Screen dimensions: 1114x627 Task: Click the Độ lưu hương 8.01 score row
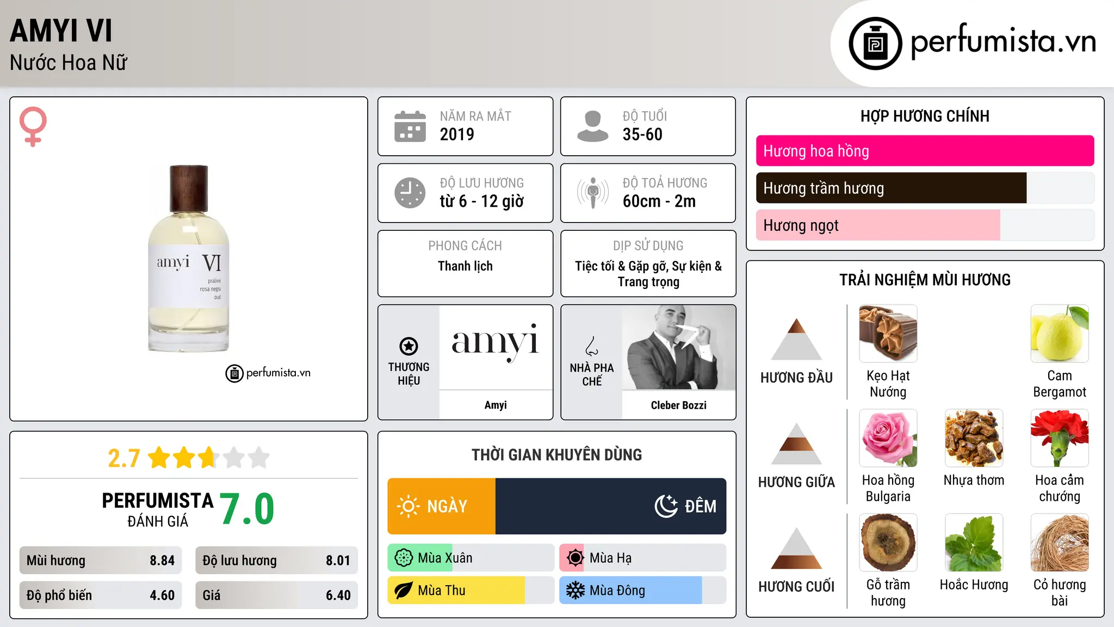click(x=276, y=561)
